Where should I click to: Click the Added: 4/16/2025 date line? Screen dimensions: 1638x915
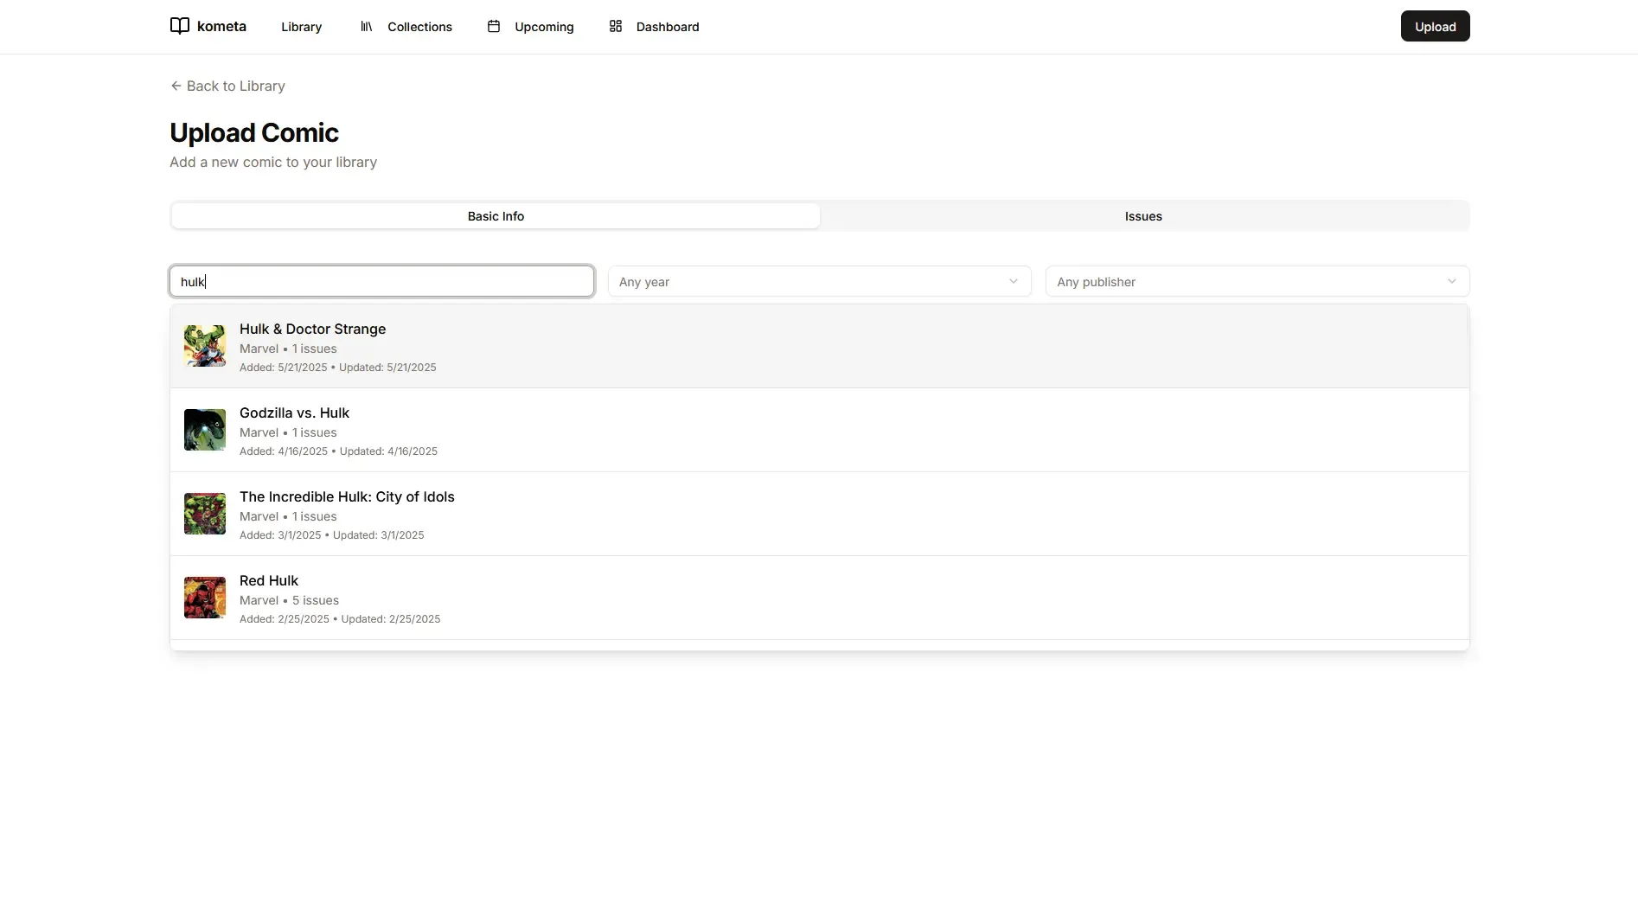click(338, 451)
